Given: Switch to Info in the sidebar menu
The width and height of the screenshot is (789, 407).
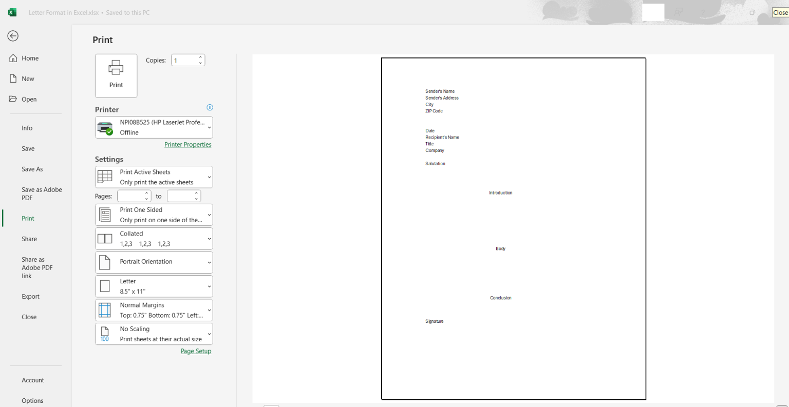Looking at the screenshot, I should pyautogui.click(x=27, y=128).
